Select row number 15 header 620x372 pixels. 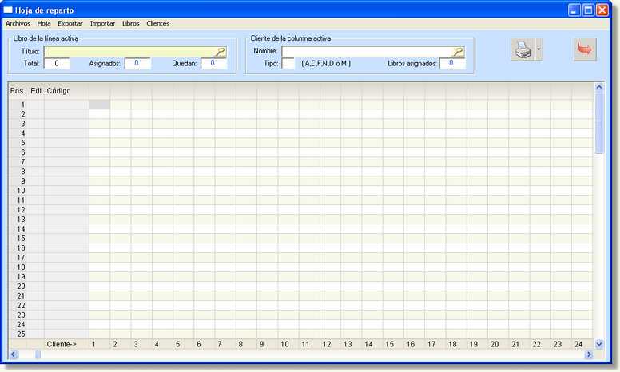(18, 239)
